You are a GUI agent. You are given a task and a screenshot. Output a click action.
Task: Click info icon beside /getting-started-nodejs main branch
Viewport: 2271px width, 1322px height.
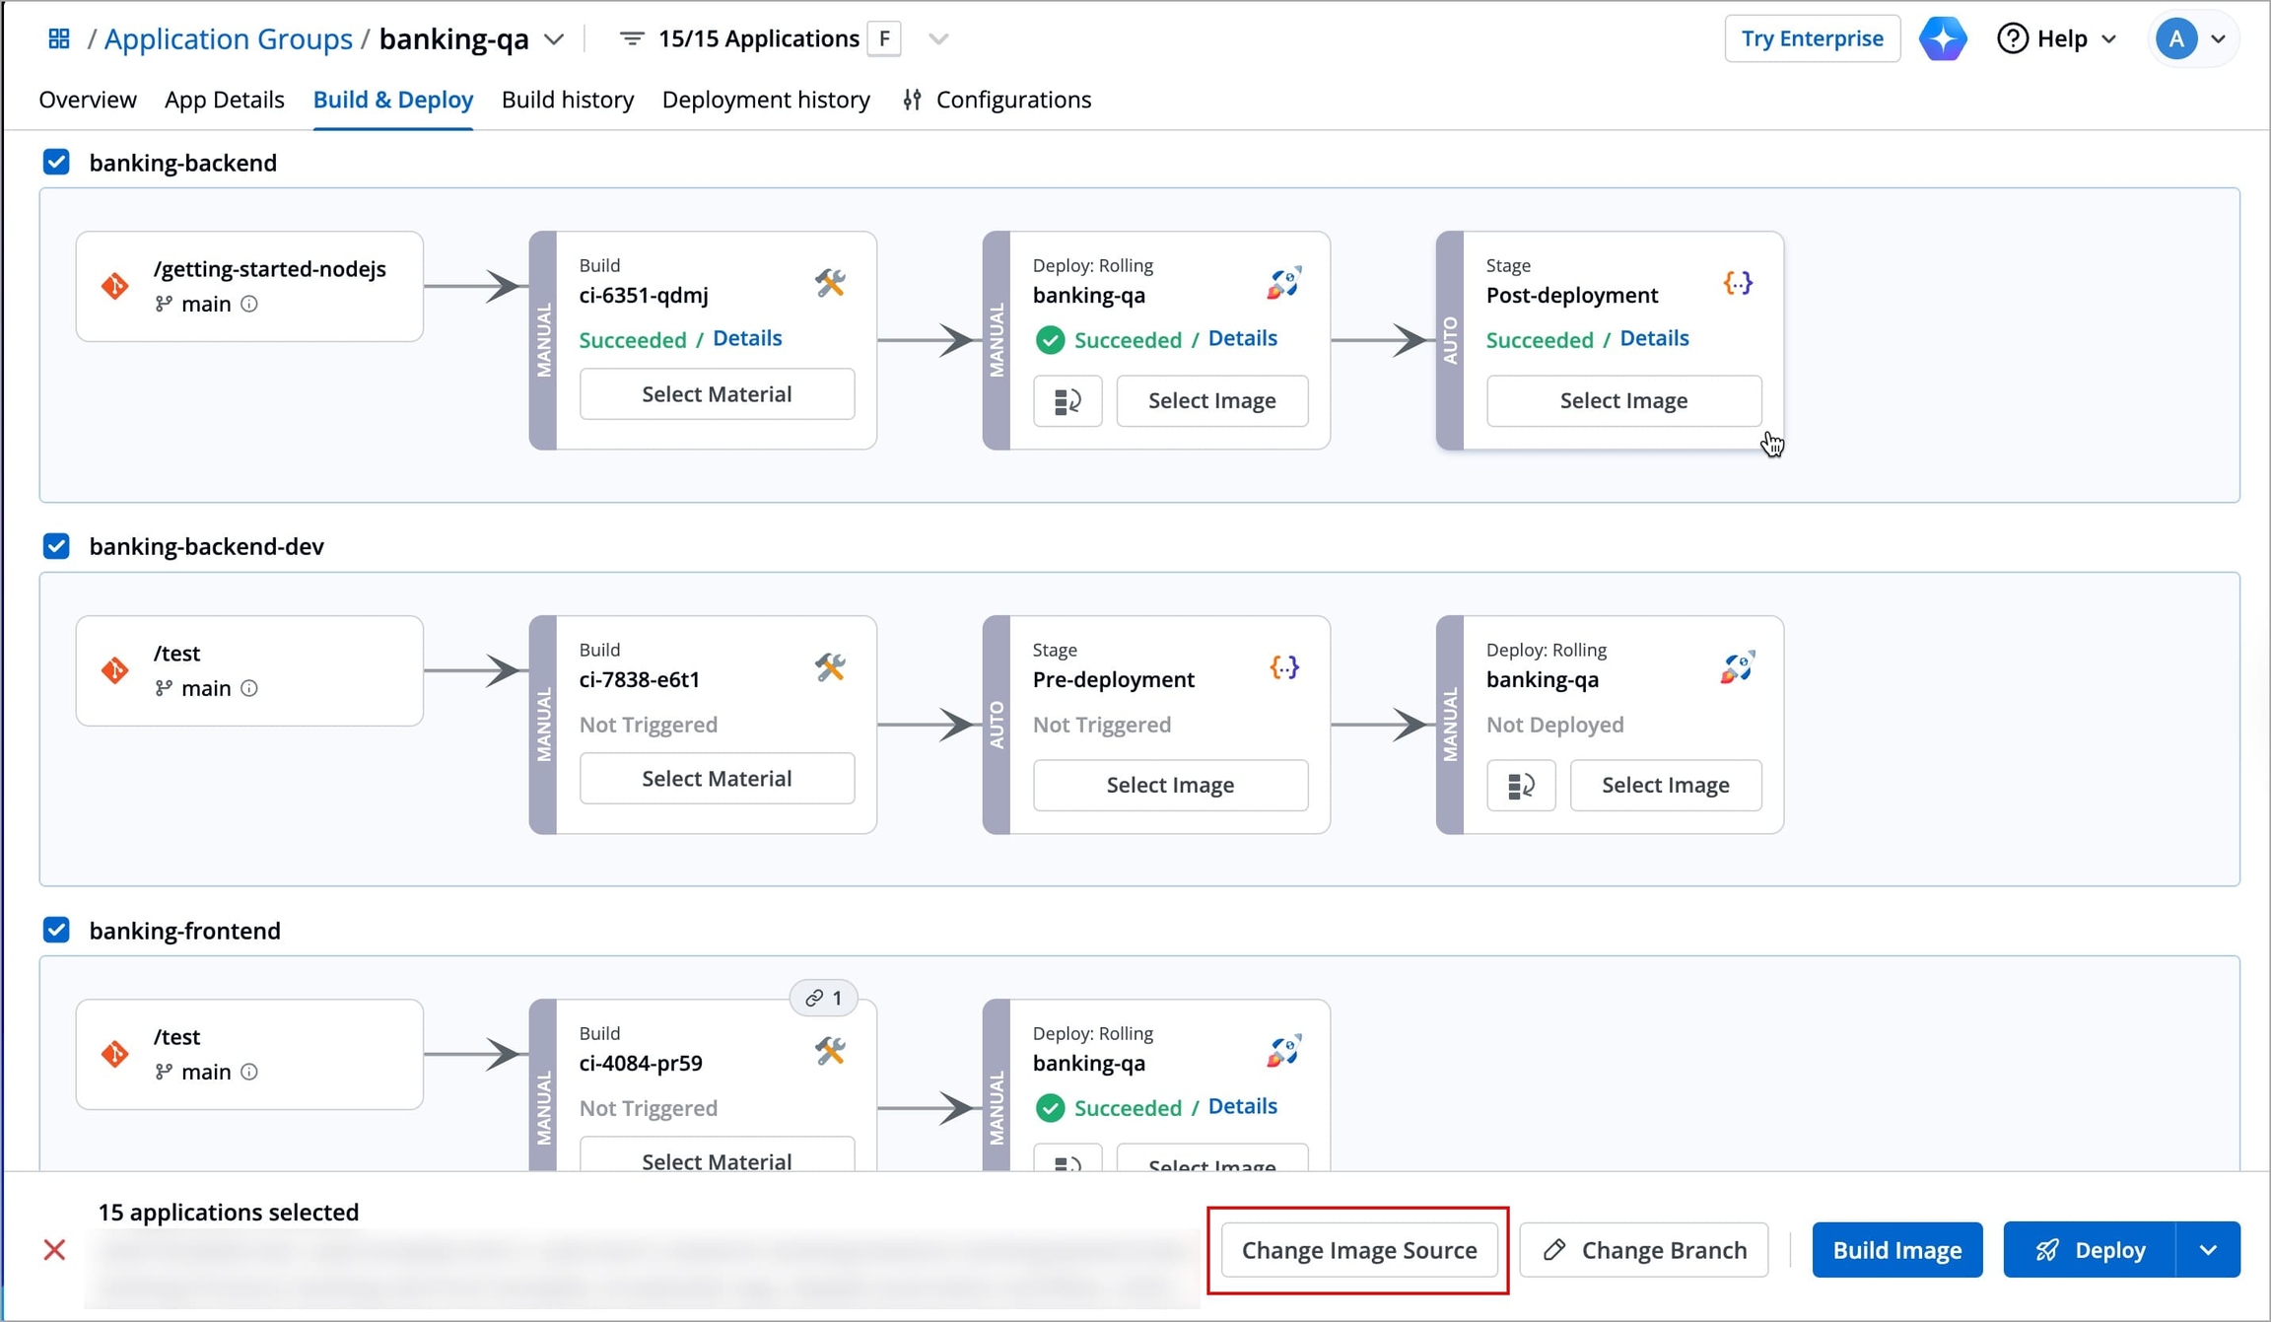pyautogui.click(x=249, y=305)
